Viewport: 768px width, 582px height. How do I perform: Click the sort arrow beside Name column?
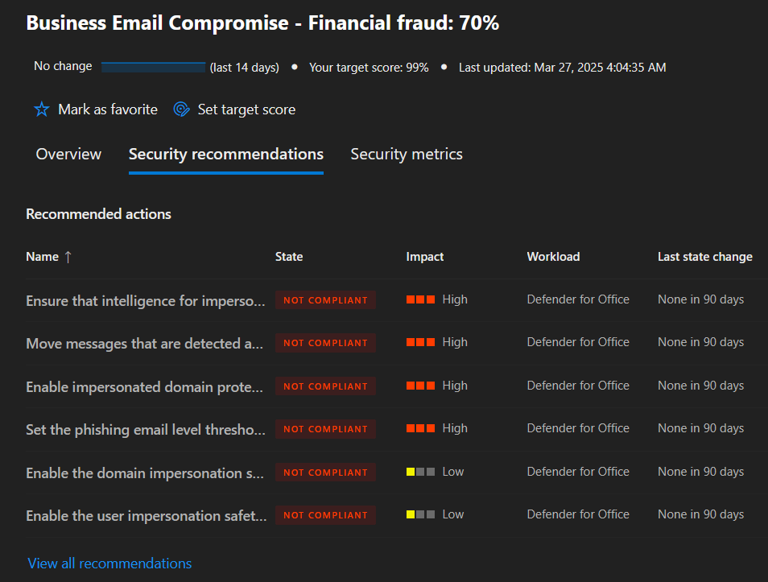click(68, 257)
